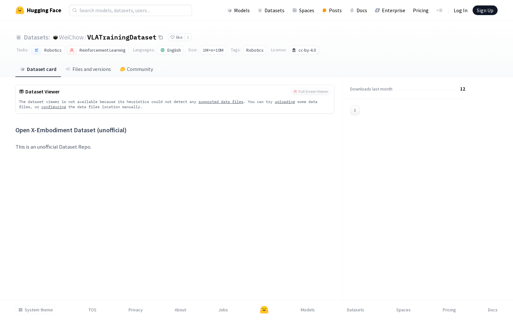
Task: Click the Reinforcement Learning tag
Action: coord(97,50)
